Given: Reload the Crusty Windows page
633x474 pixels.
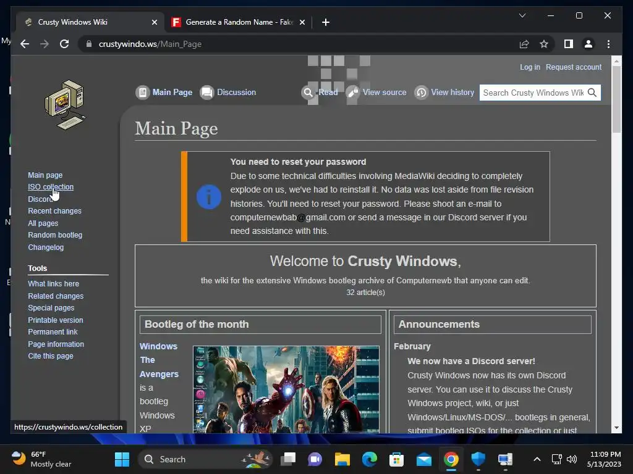Looking at the screenshot, I should pyautogui.click(x=64, y=44).
